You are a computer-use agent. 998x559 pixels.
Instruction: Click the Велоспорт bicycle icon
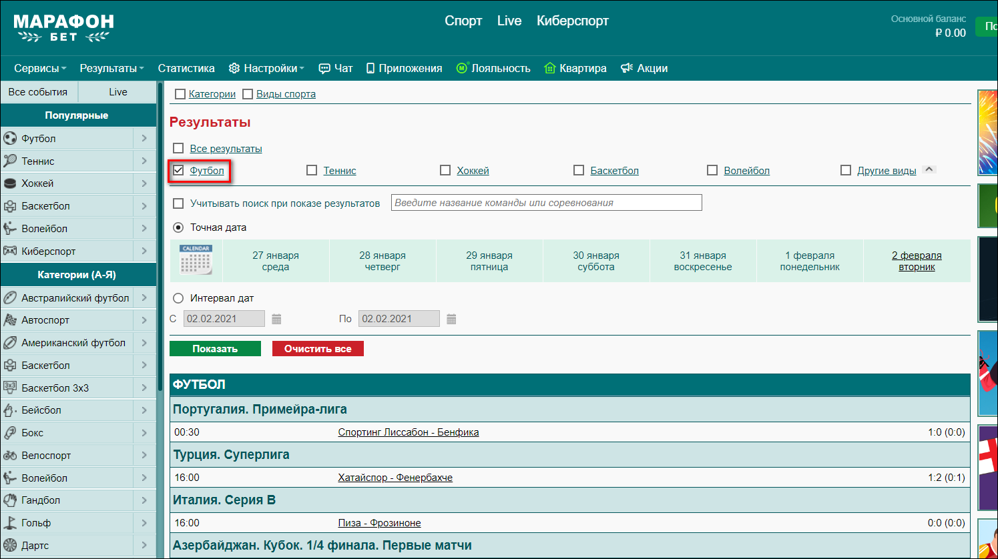coord(10,456)
